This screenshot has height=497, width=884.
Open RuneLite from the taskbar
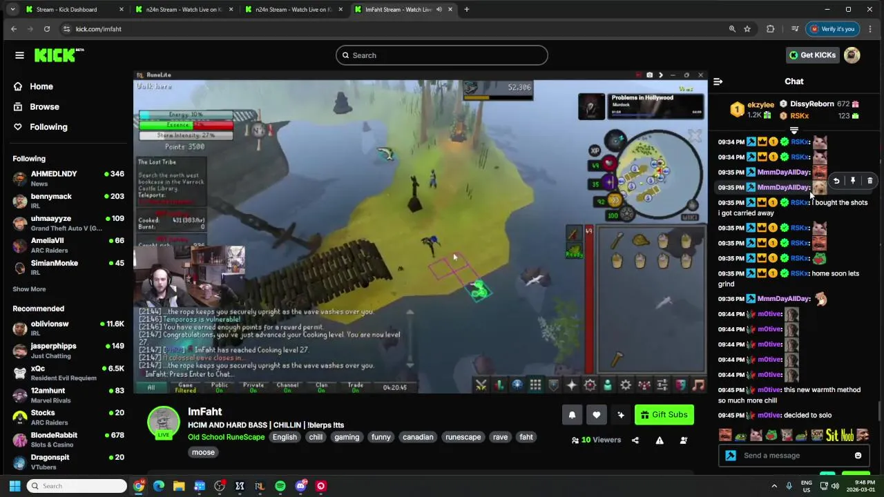(x=260, y=486)
